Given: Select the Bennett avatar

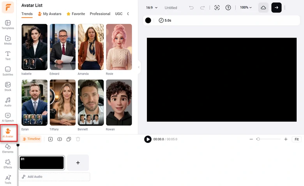Looking at the screenshot, I should click(91, 103).
